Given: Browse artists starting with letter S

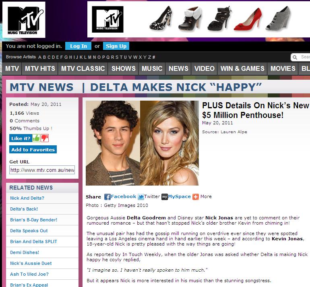Looking at the screenshot, I should click(x=117, y=57).
